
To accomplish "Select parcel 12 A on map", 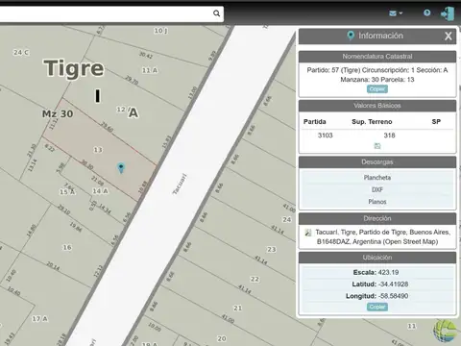I will pyautogui.click(x=124, y=110).
